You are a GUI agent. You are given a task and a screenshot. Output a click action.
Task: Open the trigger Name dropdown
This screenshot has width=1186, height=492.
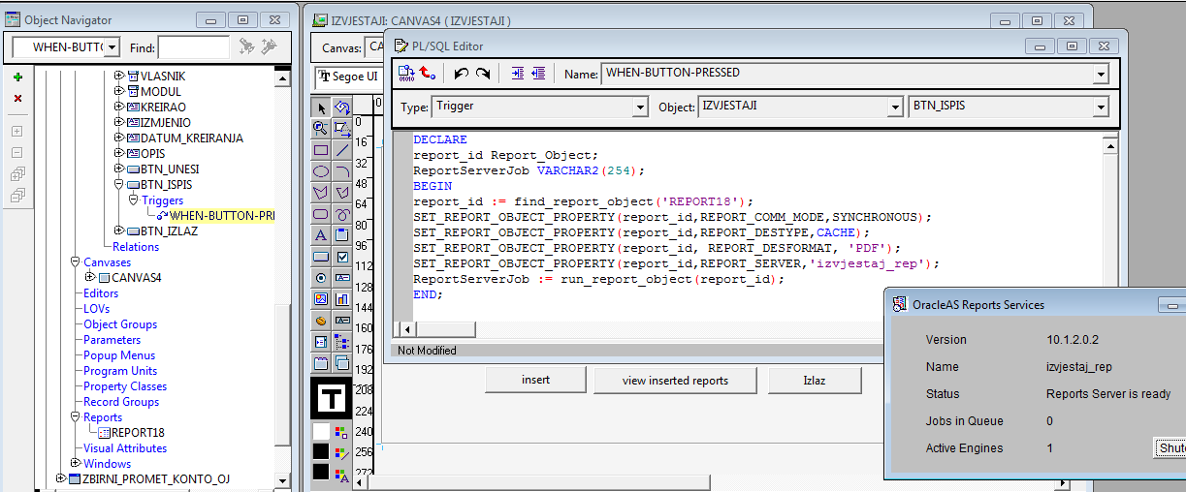pos(1100,74)
